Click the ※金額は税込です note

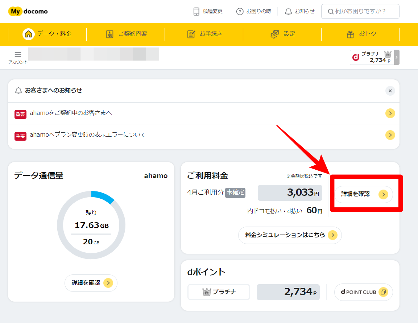pyautogui.click(x=304, y=176)
